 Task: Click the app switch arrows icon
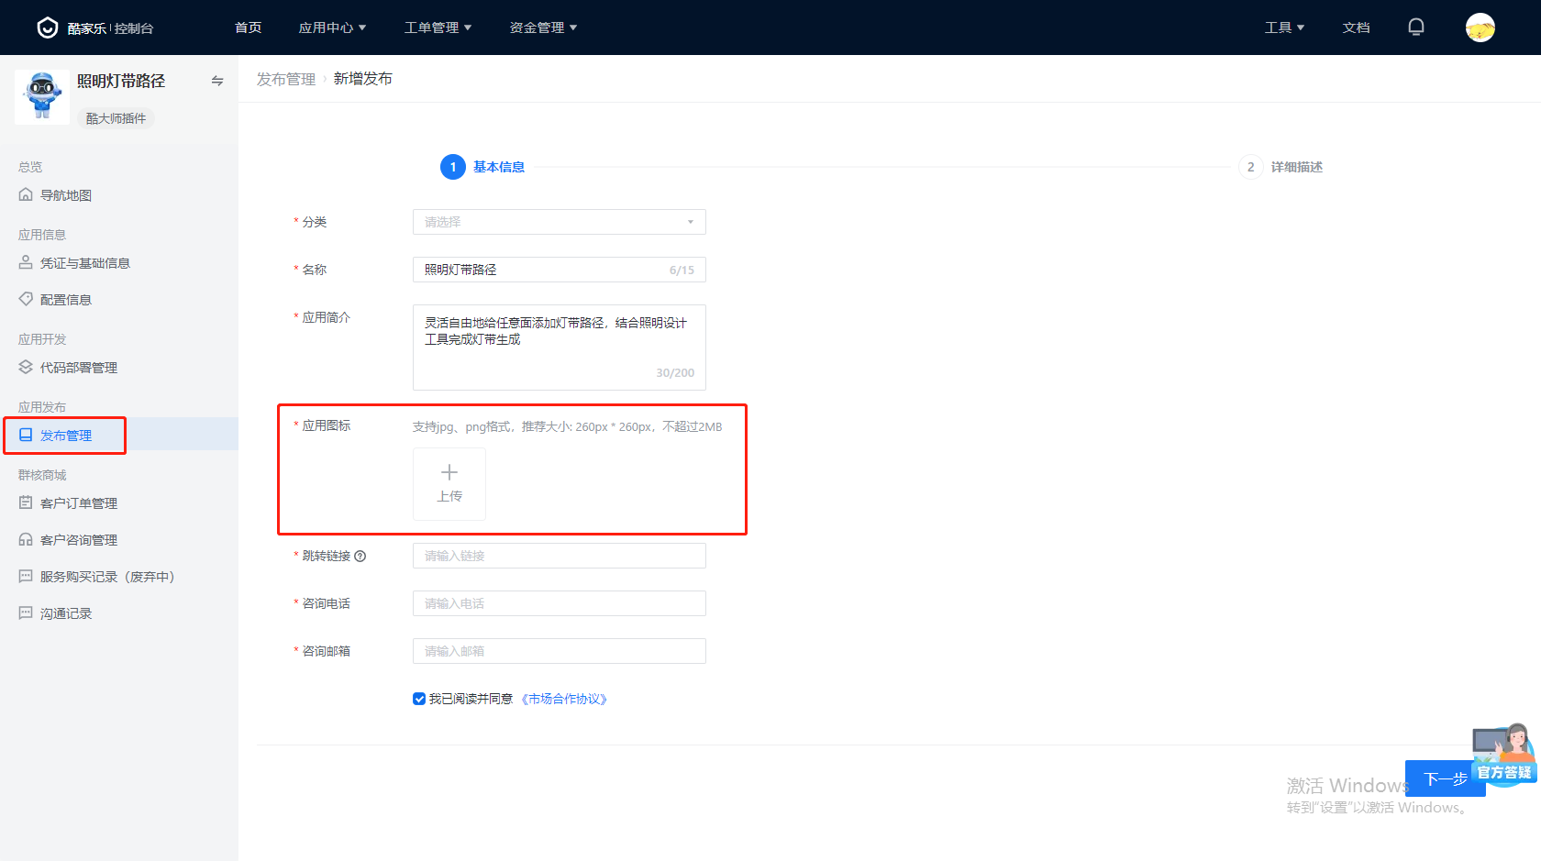(x=217, y=81)
